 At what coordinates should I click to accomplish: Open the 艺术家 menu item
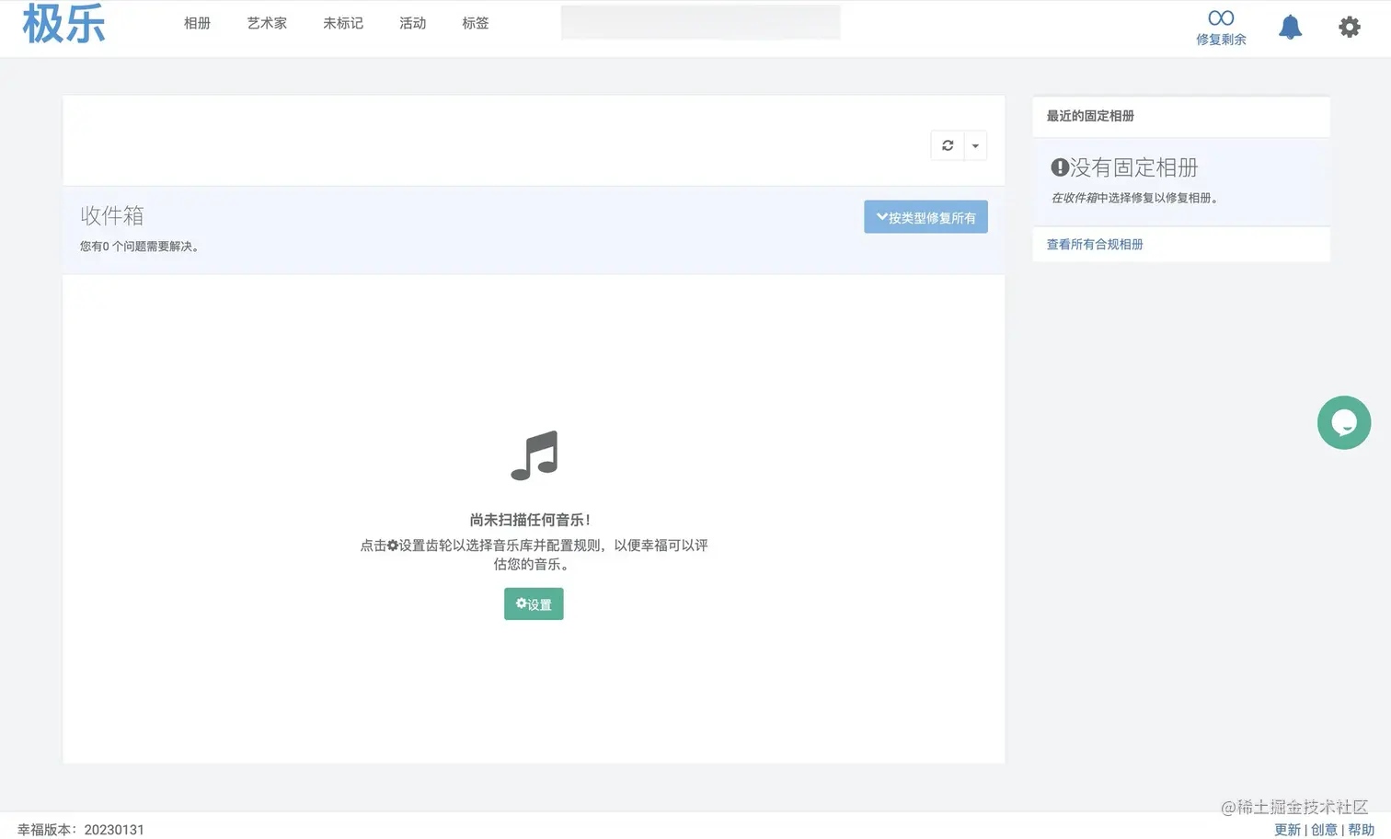pos(267,23)
